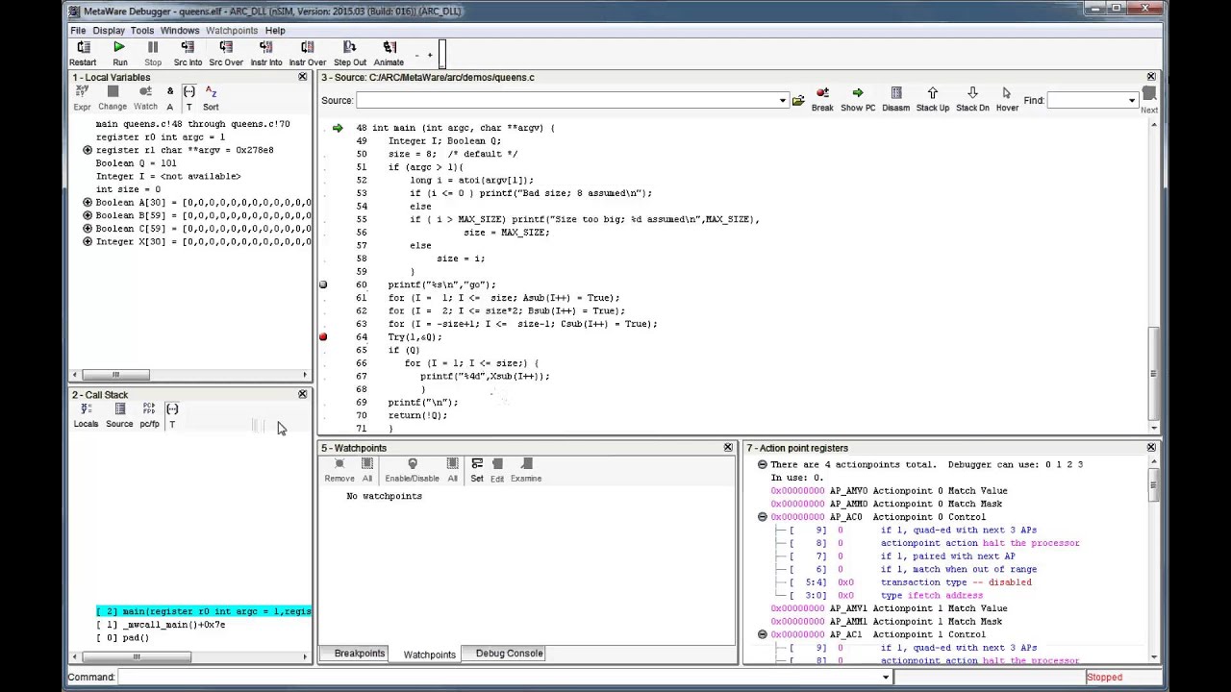Expand Boolean A[30] array
This screenshot has width=1231, height=692.
88,203
